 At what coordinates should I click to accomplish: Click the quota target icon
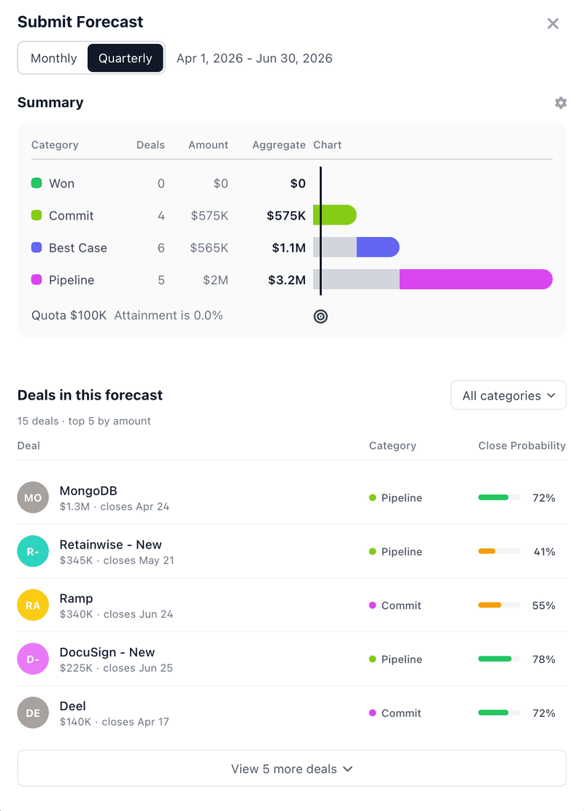(320, 316)
